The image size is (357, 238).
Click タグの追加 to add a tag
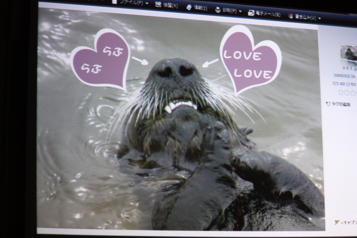[341, 104]
